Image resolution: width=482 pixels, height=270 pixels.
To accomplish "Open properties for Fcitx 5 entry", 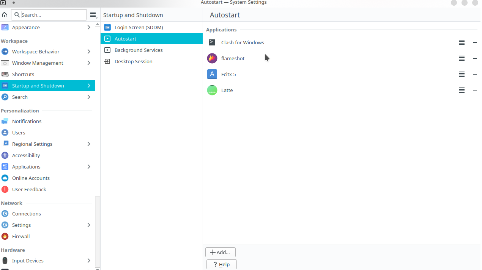I will coord(462,74).
